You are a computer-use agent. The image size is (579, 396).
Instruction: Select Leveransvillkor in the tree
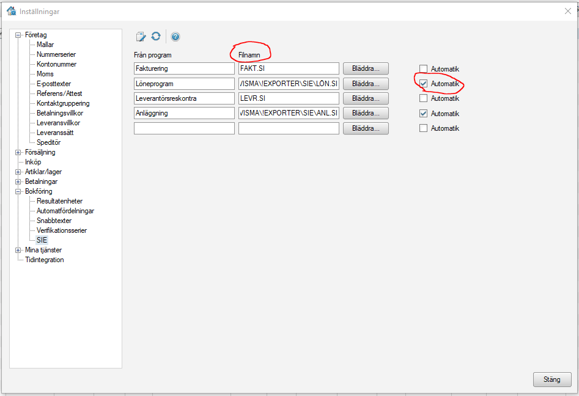[x=58, y=123]
